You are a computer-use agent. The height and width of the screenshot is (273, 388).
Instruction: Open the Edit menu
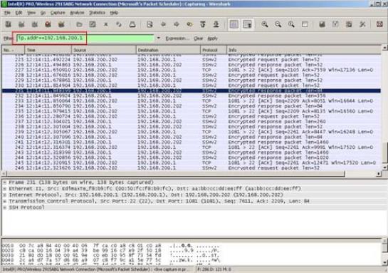point(19,13)
